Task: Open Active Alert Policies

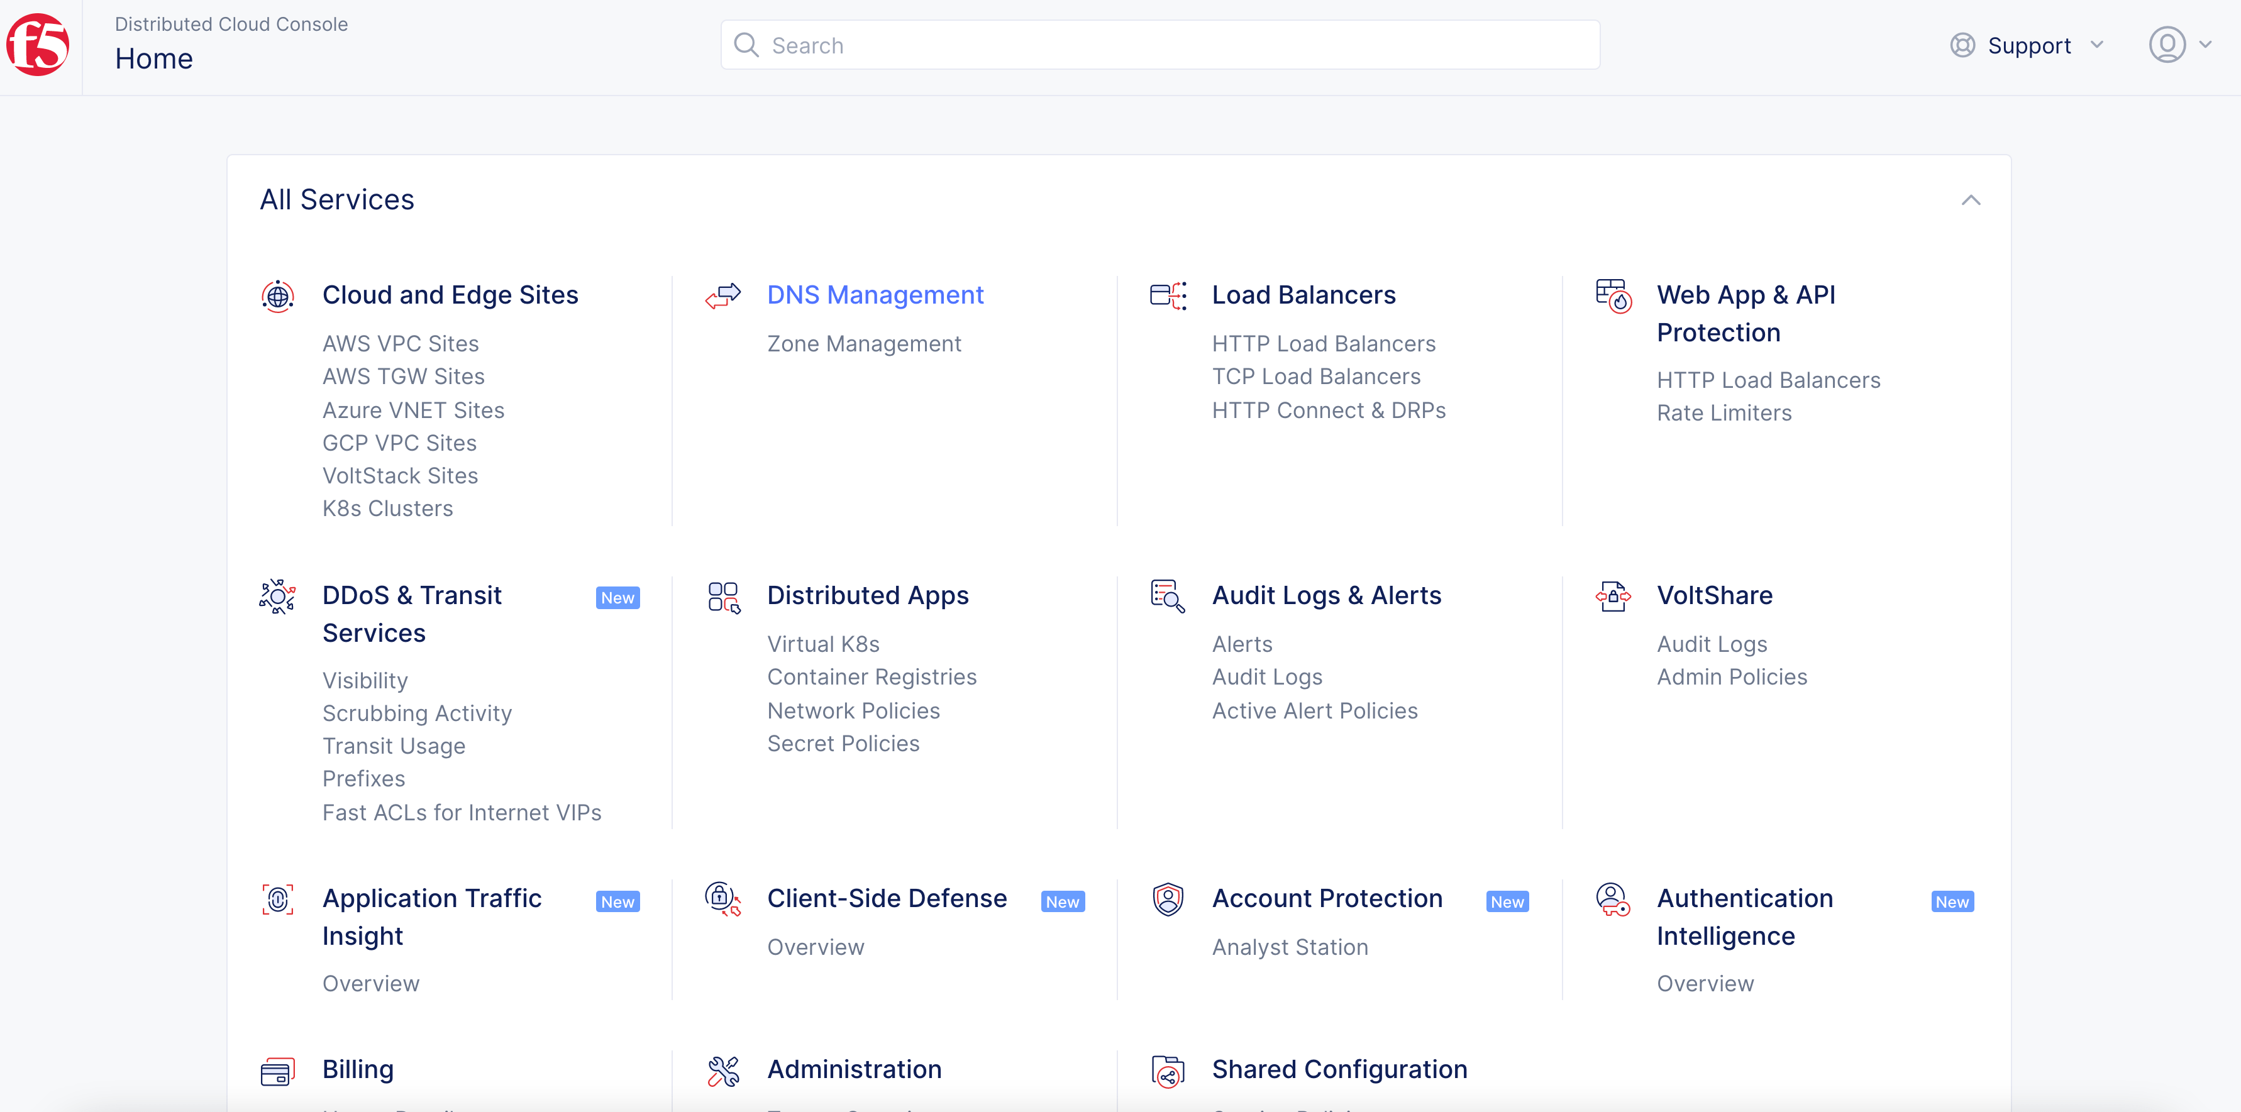Action: pyautogui.click(x=1315, y=710)
